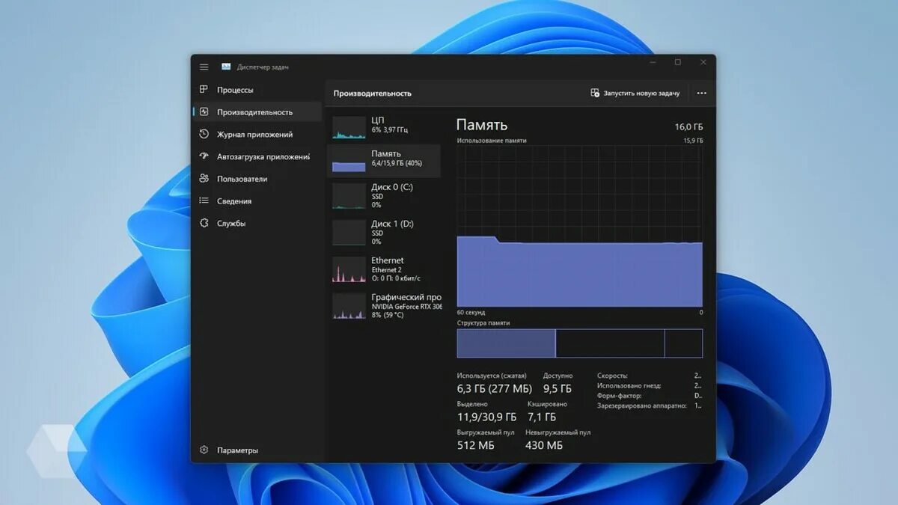Viewport: 898px width, 505px height.
Task: Click the 512 МБ paged pool value
Action: click(475, 445)
